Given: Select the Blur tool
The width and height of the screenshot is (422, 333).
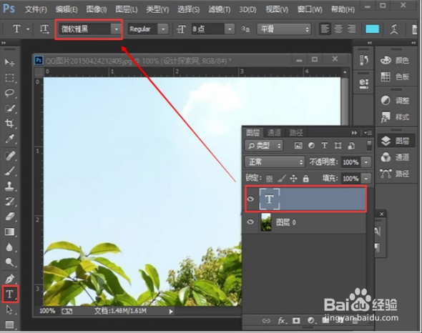Looking at the screenshot, I should point(9,247).
